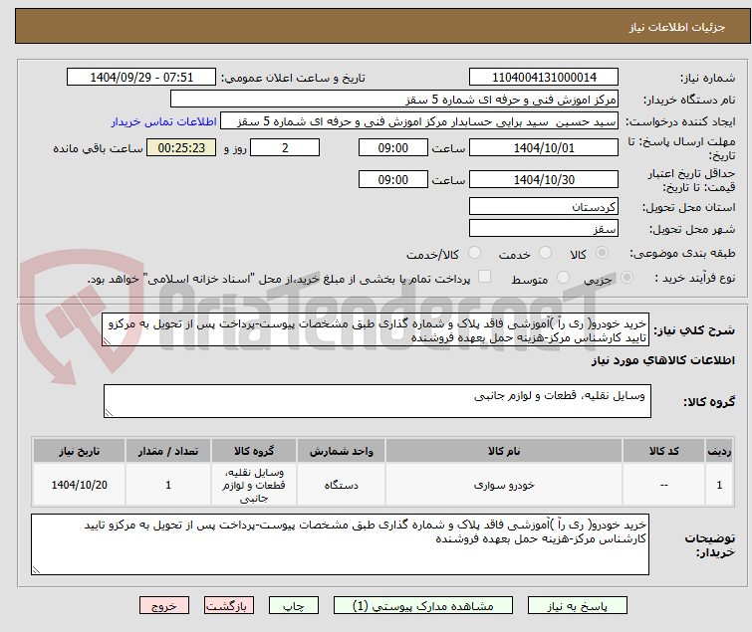Click the remaining days field showing 2
Viewport: 752px width, 632px height.
(285, 147)
